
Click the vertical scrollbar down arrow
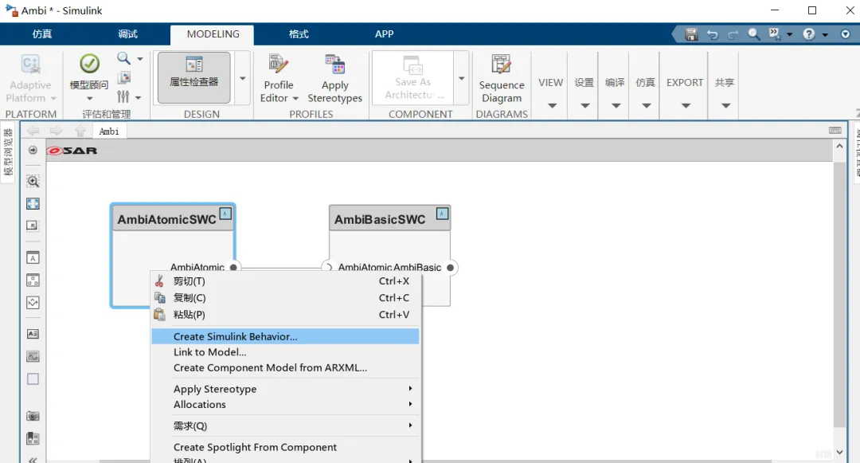pos(839,452)
